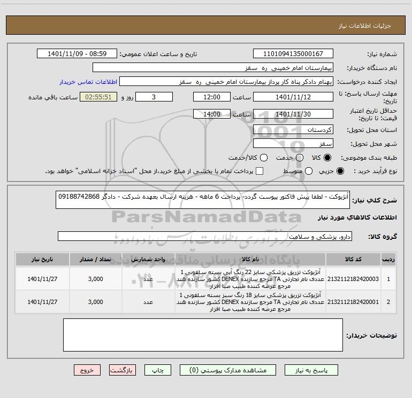
Task: Click the مشاهده مدارک پیوستی (0) button
Action: 228,370
